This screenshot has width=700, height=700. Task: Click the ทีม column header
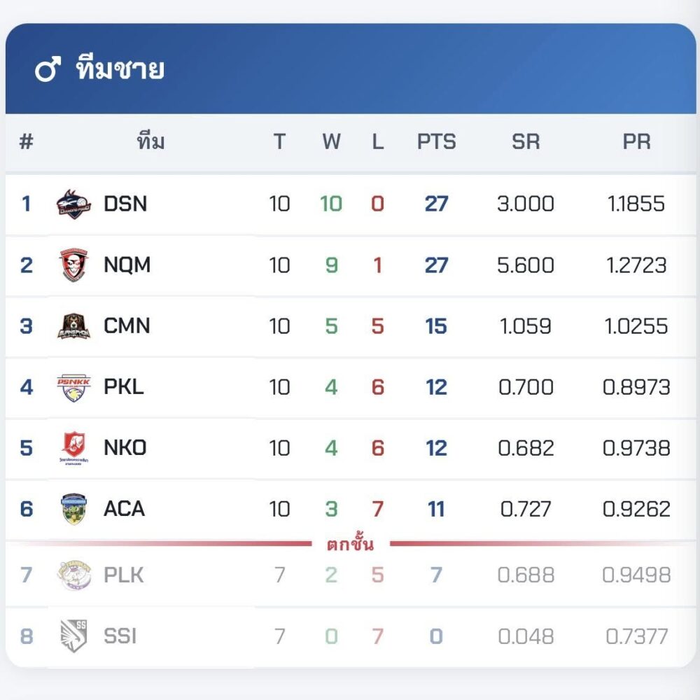(x=150, y=142)
